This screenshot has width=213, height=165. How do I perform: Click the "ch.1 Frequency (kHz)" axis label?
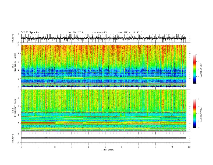[14, 63]
